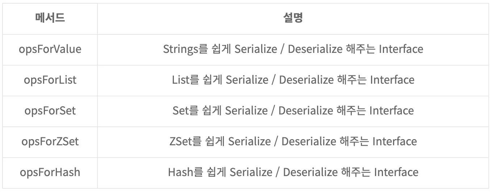Select the opsForZSet method cell
The image size is (492, 192).
pos(50,141)
